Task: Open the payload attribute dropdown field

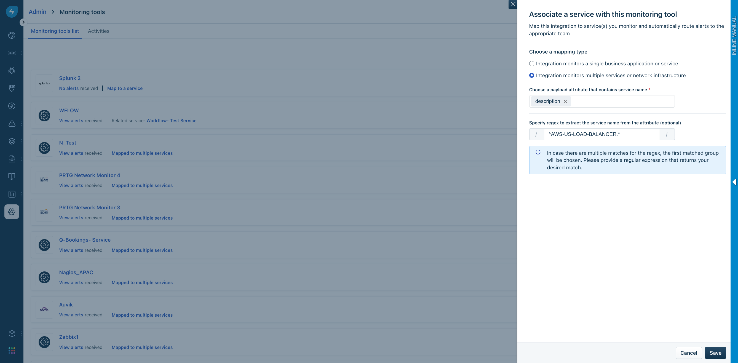Action: click(x=622, y=102)
